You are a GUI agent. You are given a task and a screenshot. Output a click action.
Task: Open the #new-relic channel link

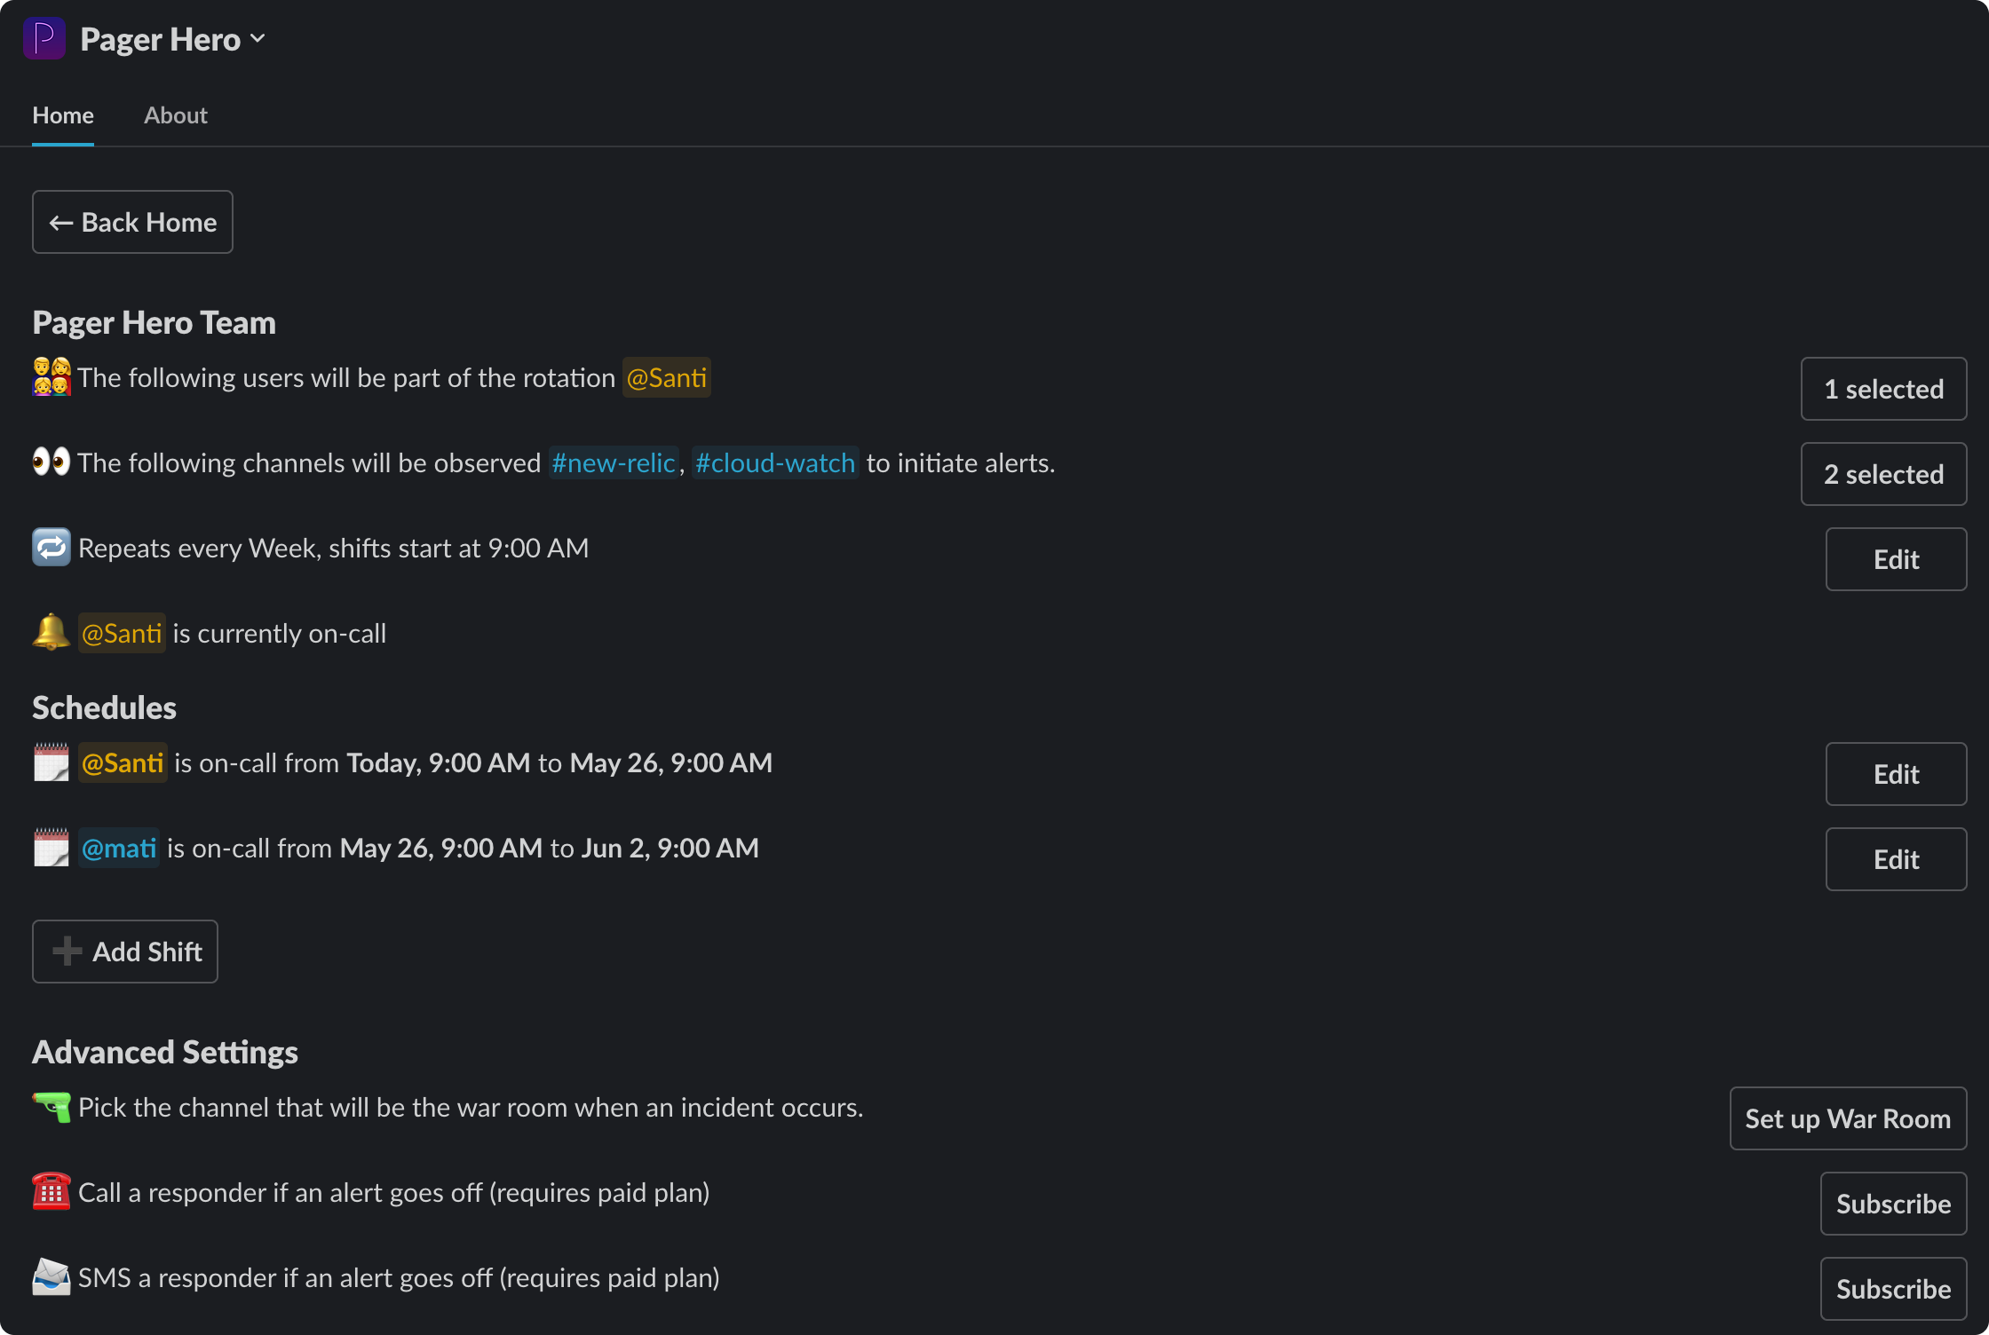click(614, 462)
